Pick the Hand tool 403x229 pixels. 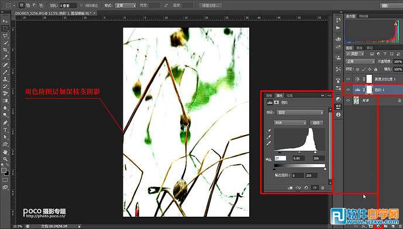(5, 152)
